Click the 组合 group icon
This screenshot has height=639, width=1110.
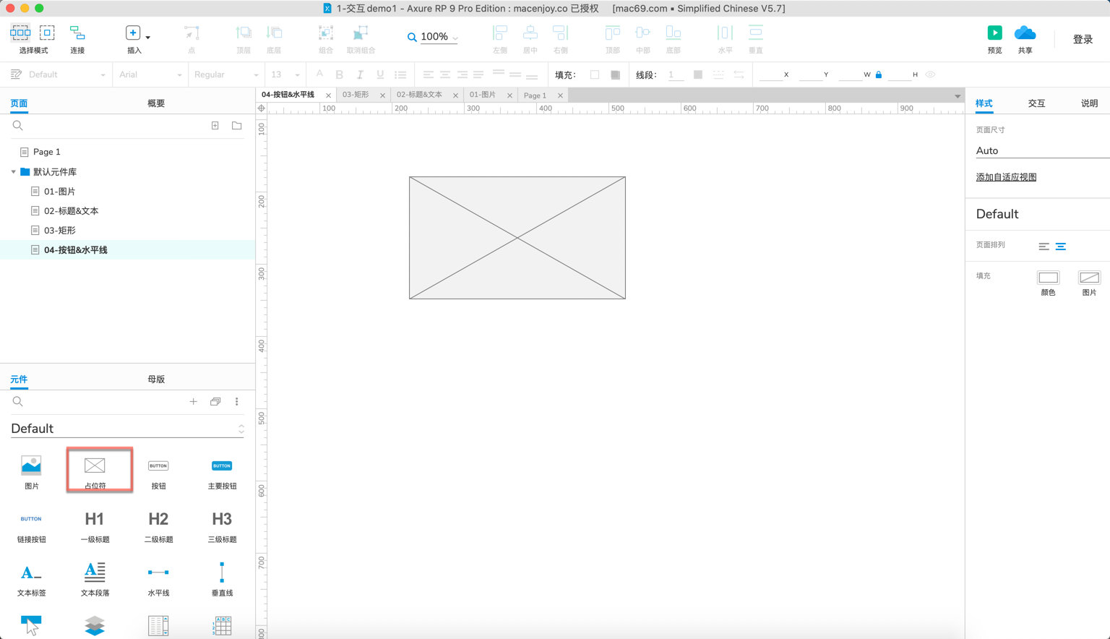pyautogui.click(x=326, y=33)
